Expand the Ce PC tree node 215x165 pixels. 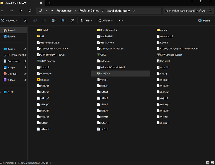tap(1, 92)
